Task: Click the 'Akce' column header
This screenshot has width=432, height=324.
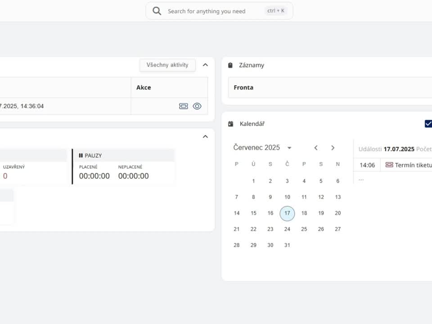Action: pyautogui.click(x=144, y=88)
